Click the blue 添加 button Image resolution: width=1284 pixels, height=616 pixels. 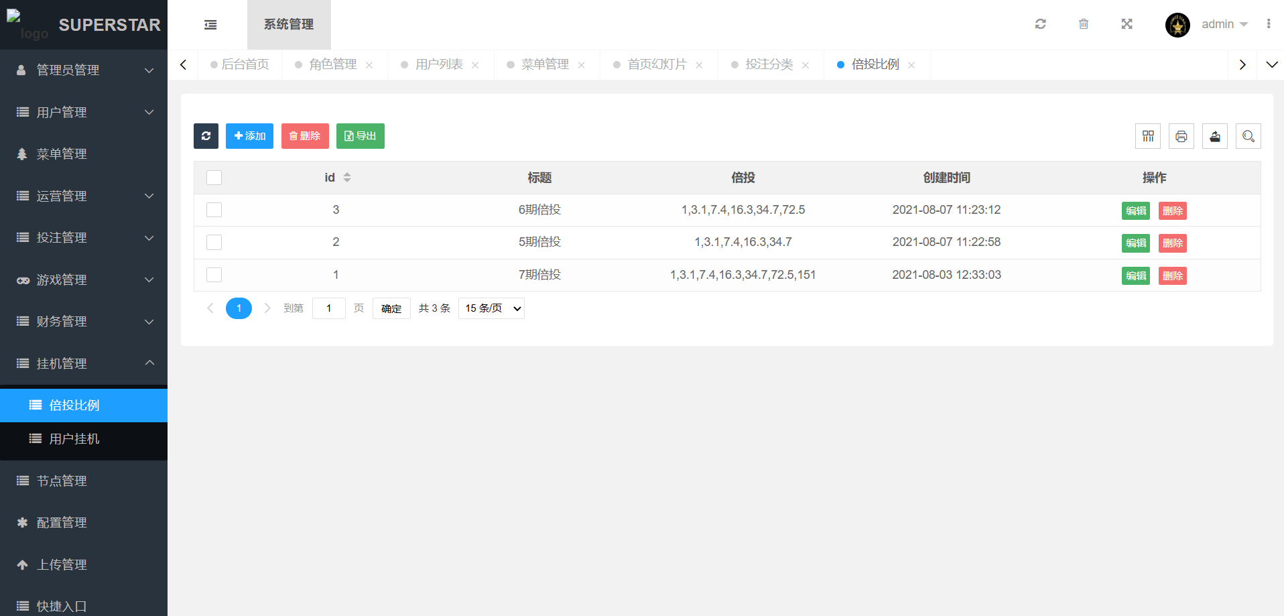(249, 136)
